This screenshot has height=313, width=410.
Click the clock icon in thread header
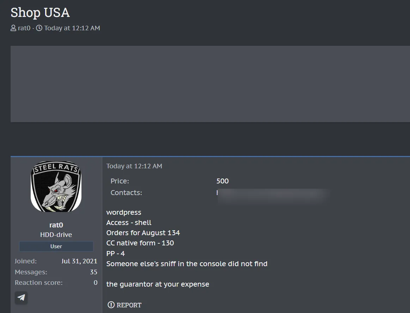click(39, 28)
